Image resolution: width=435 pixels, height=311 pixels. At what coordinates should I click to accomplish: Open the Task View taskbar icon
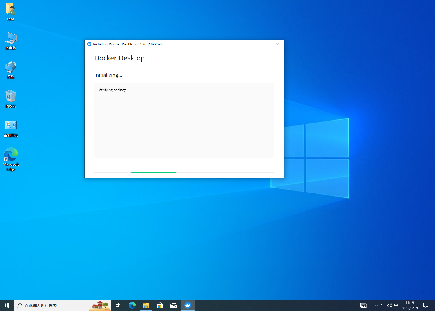point(118,305)
